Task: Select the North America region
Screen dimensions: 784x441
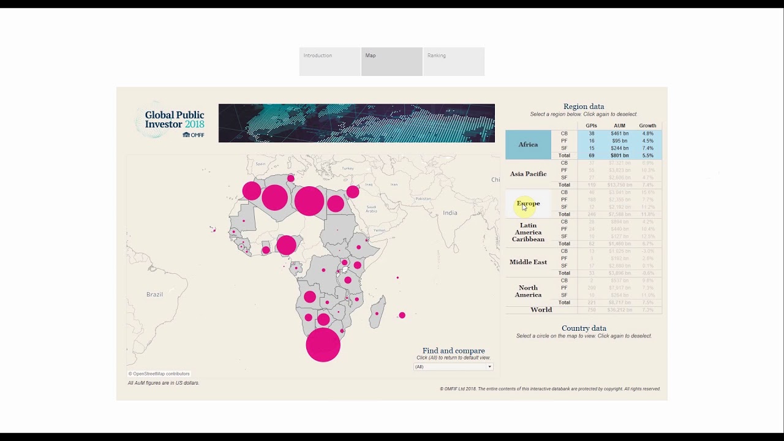Action: [528, 292]
